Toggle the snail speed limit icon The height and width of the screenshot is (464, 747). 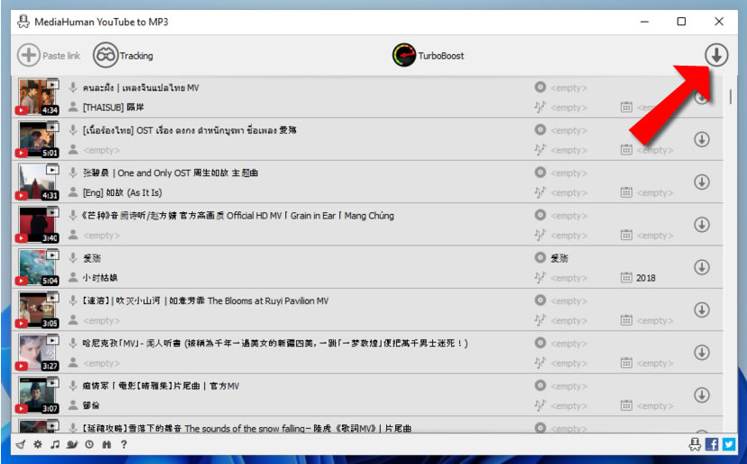coord(72,444)
